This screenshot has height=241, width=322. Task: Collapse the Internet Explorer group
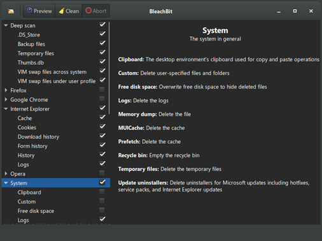click(x=6, y=109)
